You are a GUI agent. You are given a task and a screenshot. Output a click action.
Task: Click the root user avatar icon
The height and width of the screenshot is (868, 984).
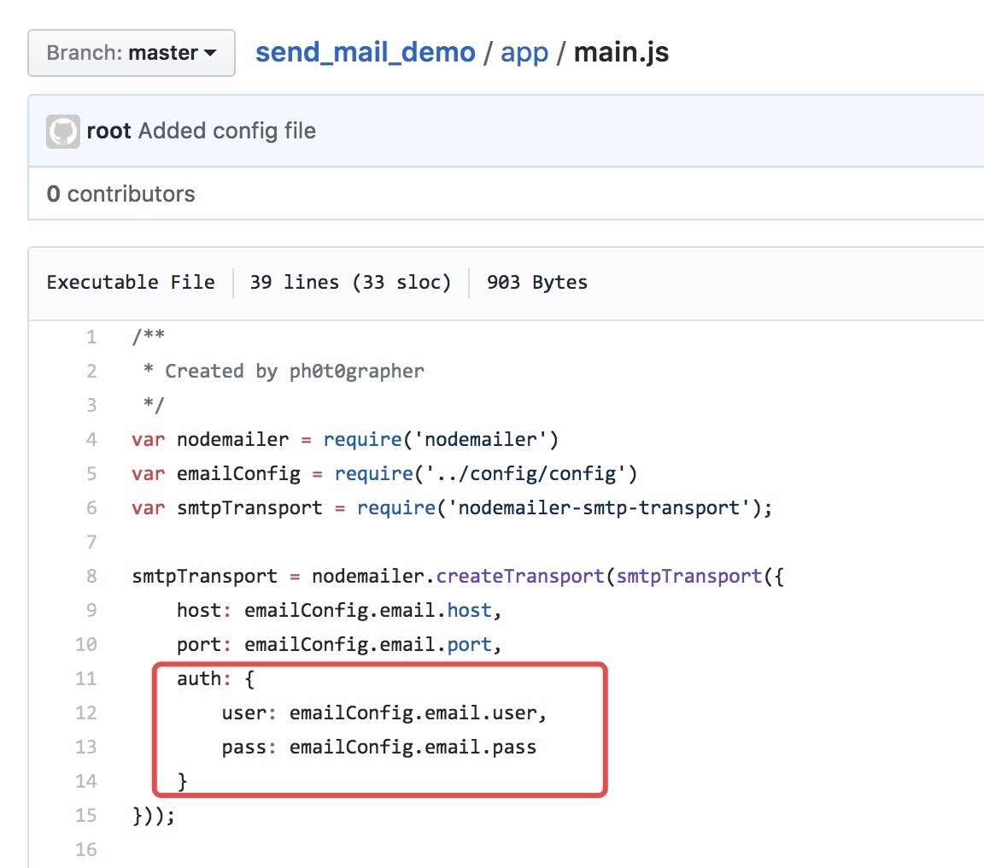(62, 132)
